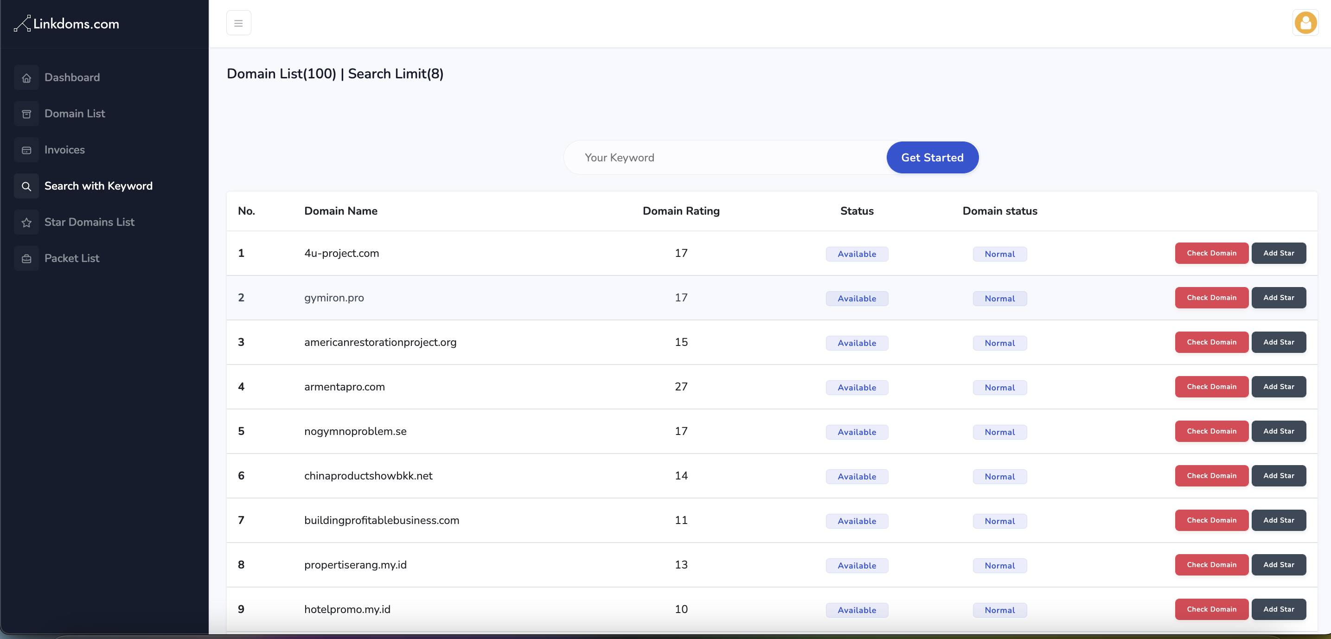
Task: Click domain name armentapro.com
Action: pos(345,386)
